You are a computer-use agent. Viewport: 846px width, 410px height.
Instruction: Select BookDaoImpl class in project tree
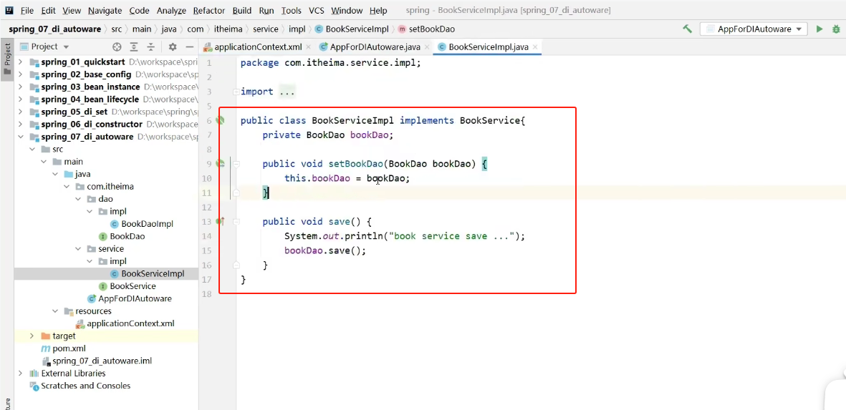coord(141,223)
